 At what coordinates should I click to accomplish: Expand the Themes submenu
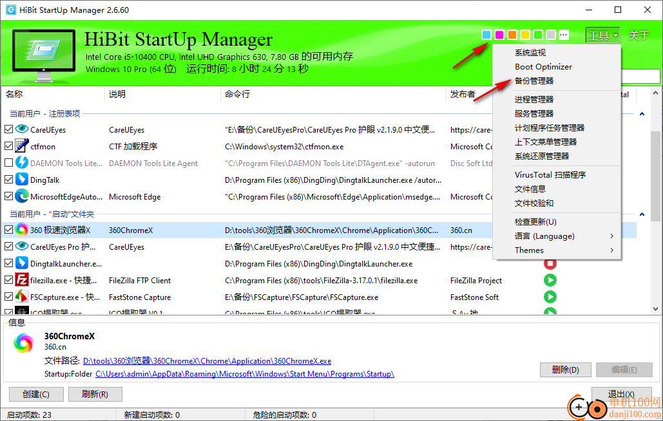point(557,250)
